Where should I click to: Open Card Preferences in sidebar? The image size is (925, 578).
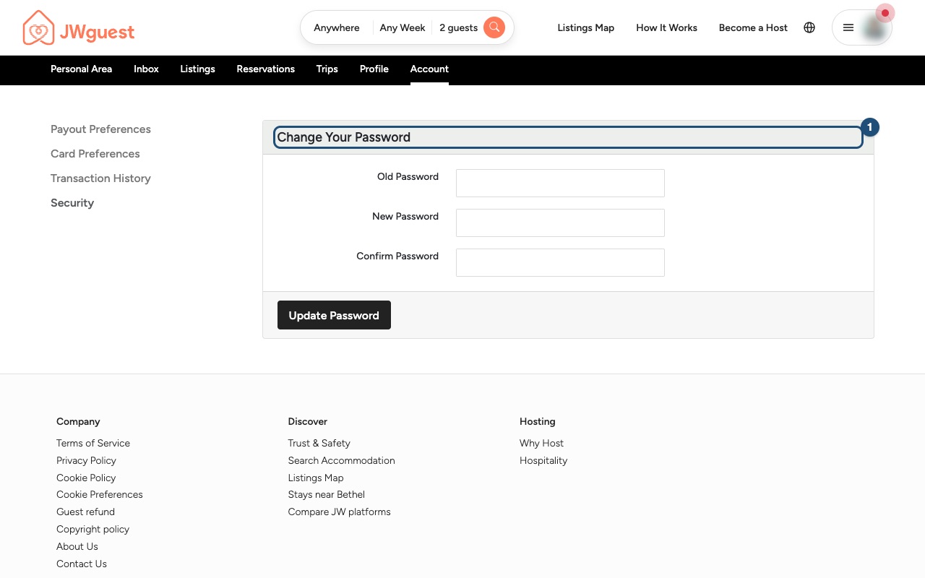(x=95, y=154)
